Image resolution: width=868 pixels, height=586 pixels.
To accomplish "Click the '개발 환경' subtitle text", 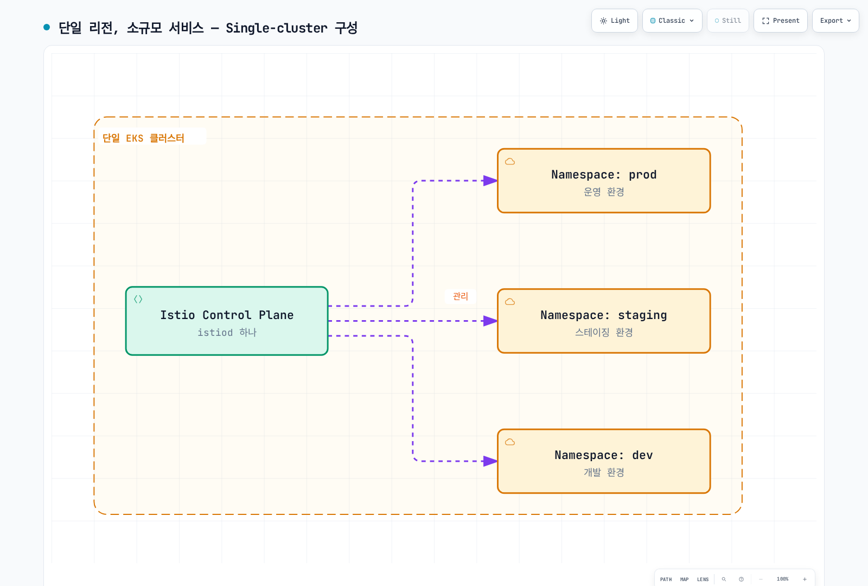I will (604, 473).
